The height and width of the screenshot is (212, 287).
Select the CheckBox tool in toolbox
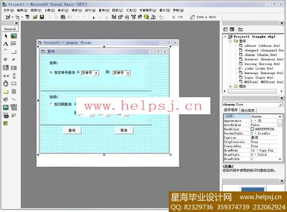click(6, 60)
